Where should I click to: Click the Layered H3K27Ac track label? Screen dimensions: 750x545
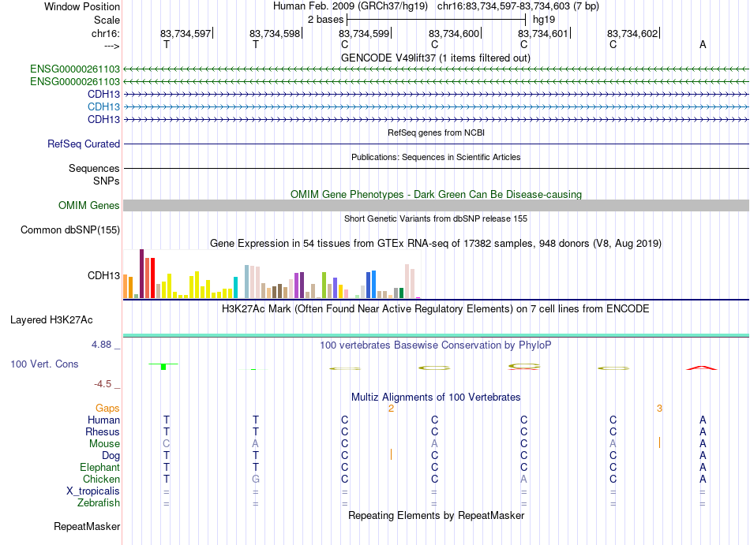click(51, 320)
